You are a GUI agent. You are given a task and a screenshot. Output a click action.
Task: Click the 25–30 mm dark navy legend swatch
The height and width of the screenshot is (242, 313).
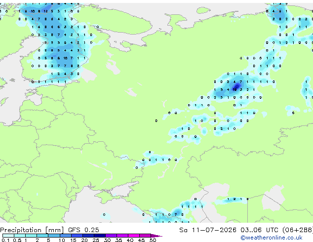click(x=99, y=236)
